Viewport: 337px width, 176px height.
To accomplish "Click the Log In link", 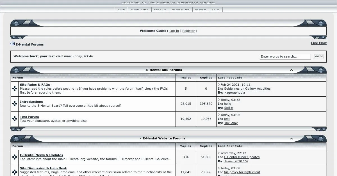I will pyautogui.click(x=174, y=31).
